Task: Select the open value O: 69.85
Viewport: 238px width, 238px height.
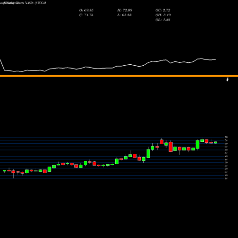Action: (86, 10)
